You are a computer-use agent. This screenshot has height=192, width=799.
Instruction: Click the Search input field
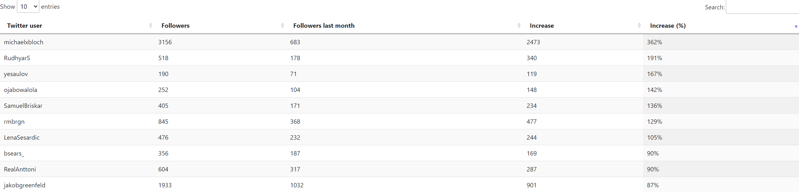762,7
